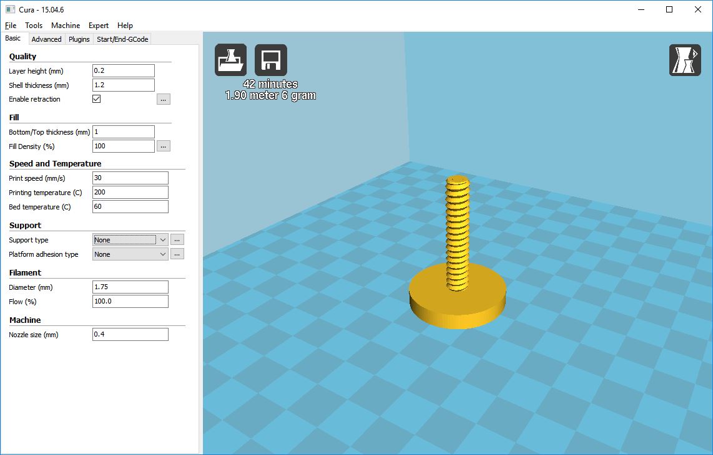Click the Load model icon
This screenshot has height=455, width=713.
click(x=230, y=60)
